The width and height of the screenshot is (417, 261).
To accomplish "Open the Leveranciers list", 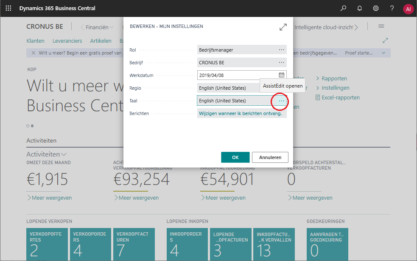I will click(67, 41).
